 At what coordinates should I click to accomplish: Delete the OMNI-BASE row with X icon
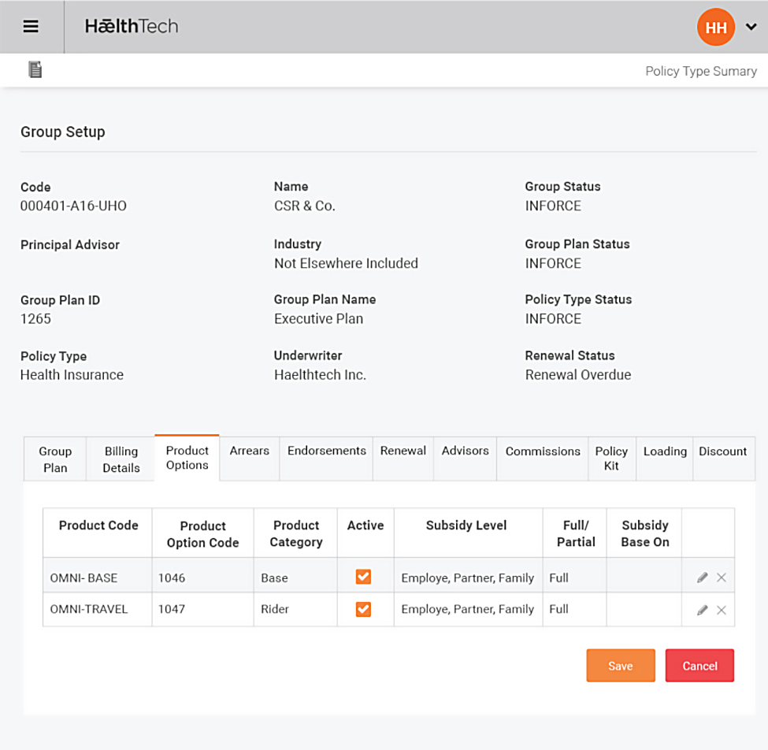coord(722,578)
